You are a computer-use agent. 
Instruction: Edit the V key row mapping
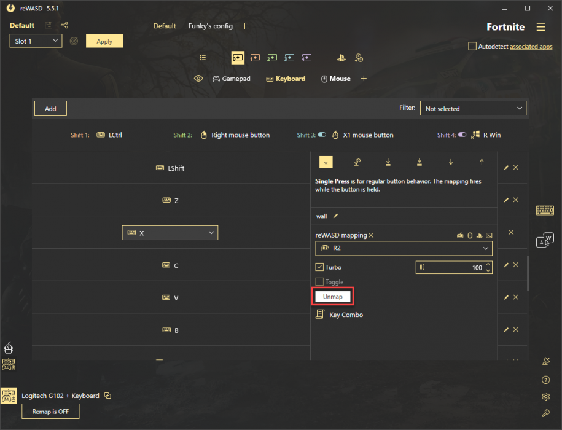click(507, 297)
